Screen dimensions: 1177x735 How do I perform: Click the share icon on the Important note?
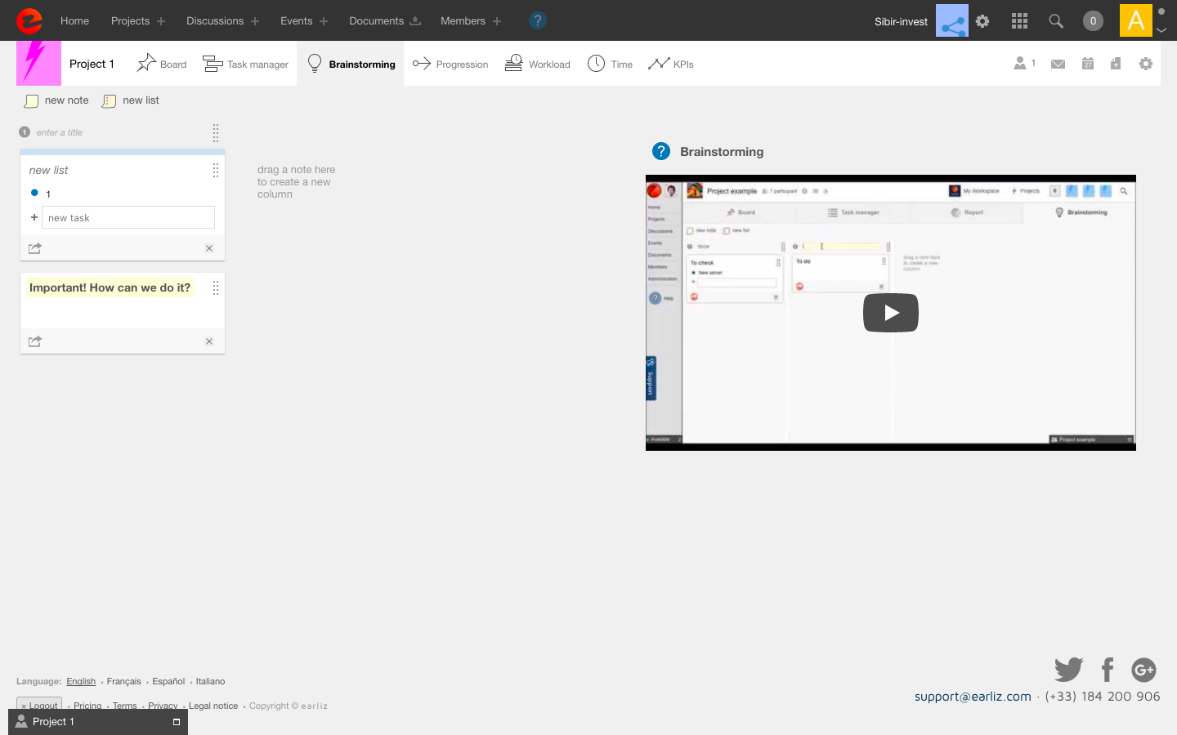point(35,341)
